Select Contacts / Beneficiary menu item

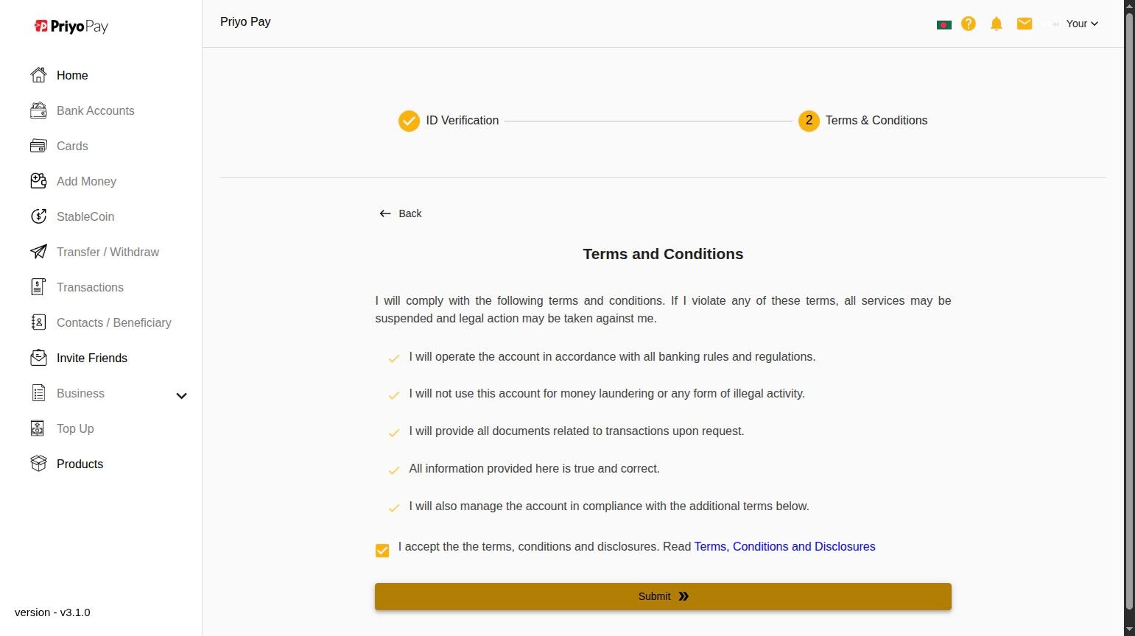pos(113,322)
